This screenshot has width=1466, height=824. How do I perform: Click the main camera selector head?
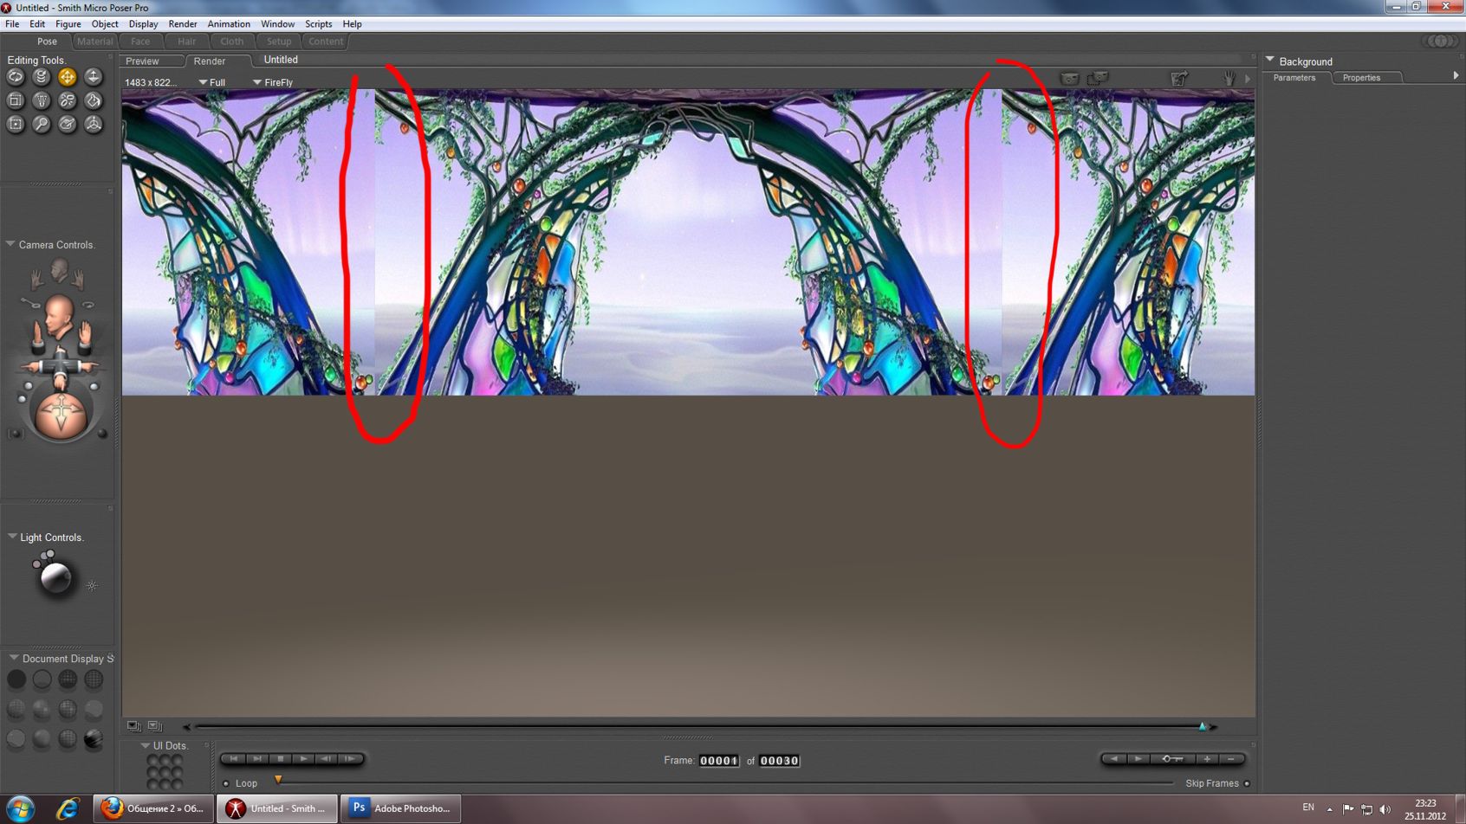click(x=59, y=316)
